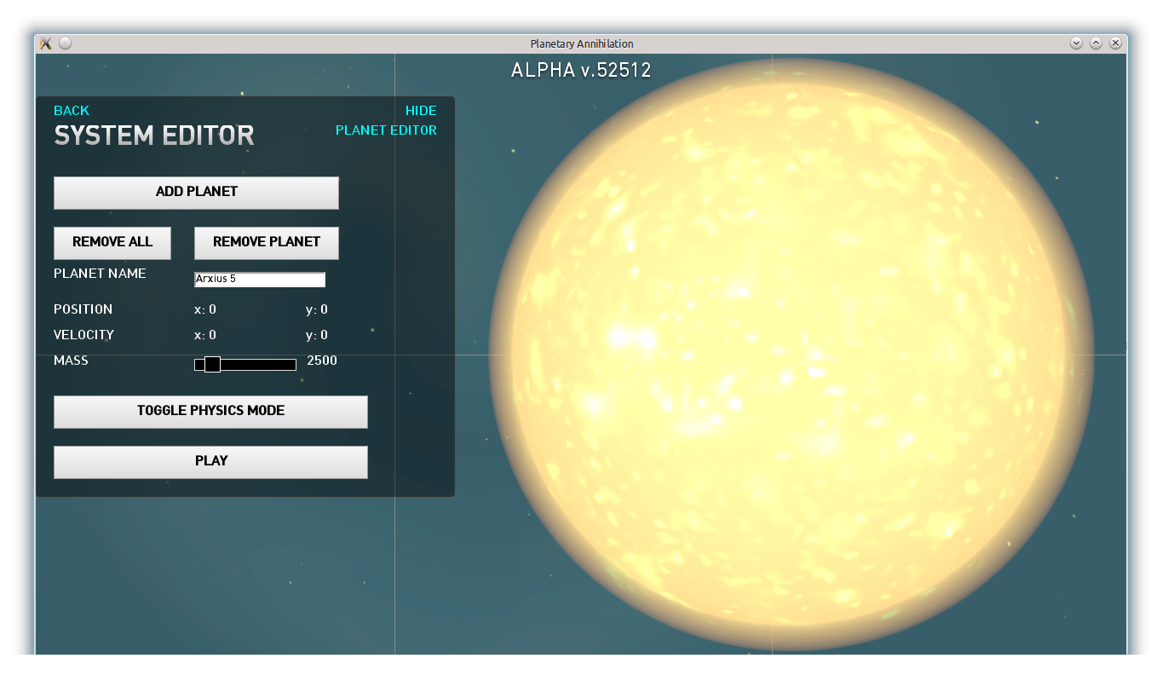Switch to the Planet Editor
This screenshot has width=1162, height=693.
pos(386,130)
